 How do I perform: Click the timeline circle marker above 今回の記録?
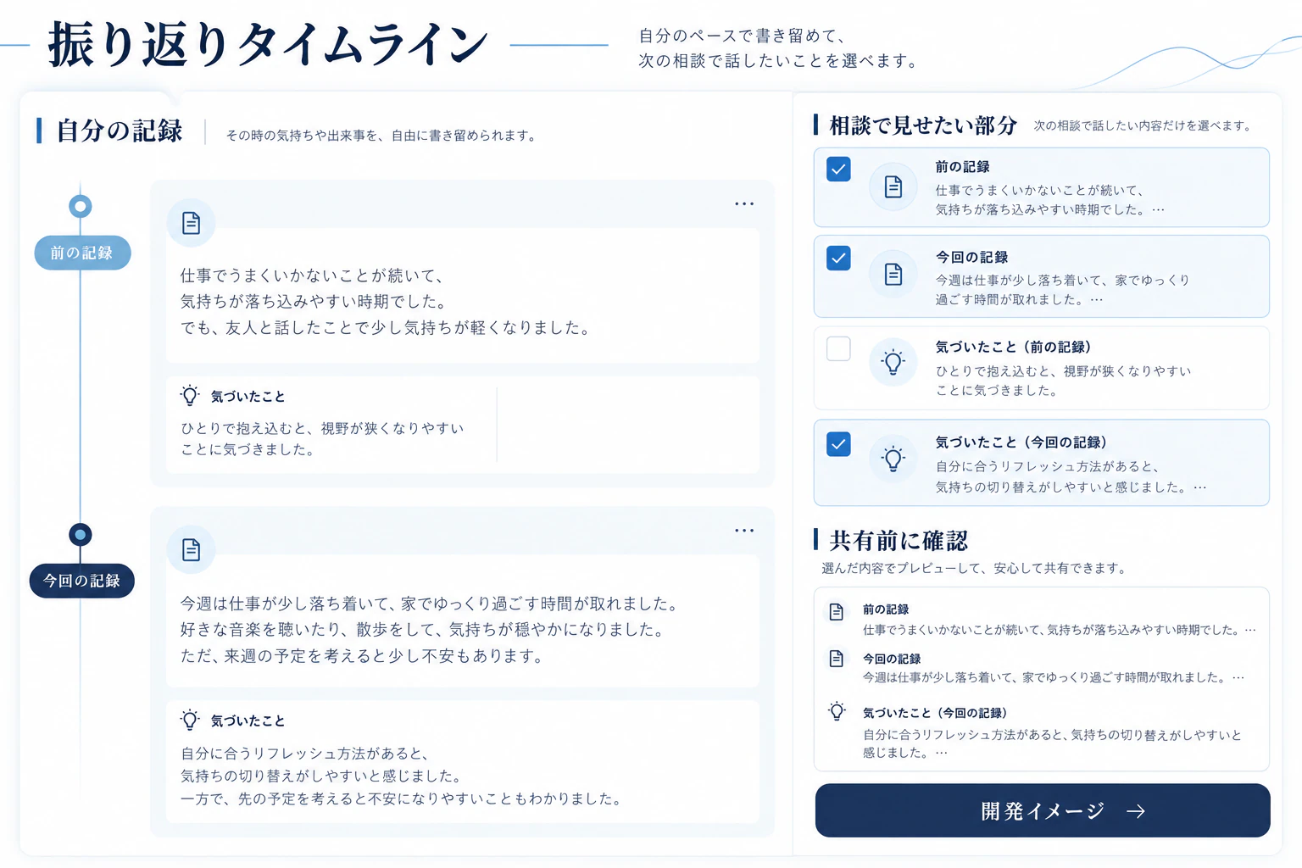coord(81,535)
